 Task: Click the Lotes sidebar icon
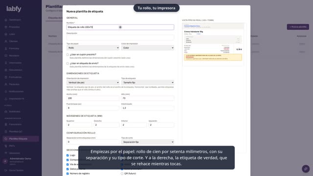(6, 34)
